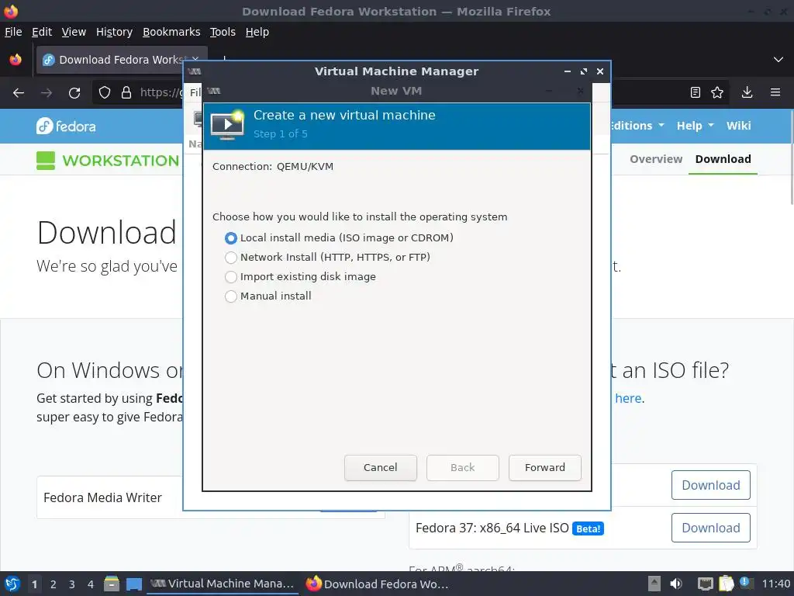The height and width of the screenshot is (596, 794).
Task: Click the Fedora logo on the webpage
Action: (x=66, y=126)
